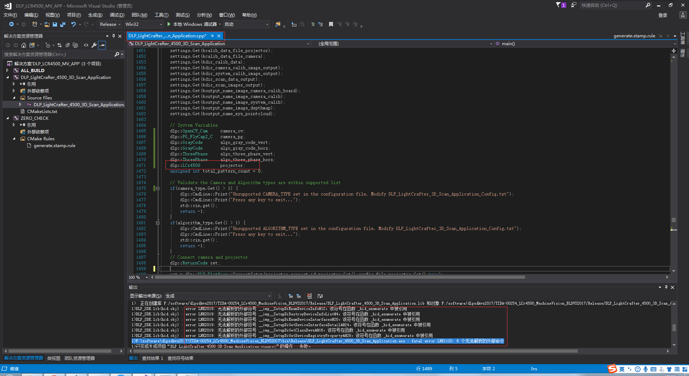
Task: Click the 登录 sign-in link
Action: (x=662, y=15)
